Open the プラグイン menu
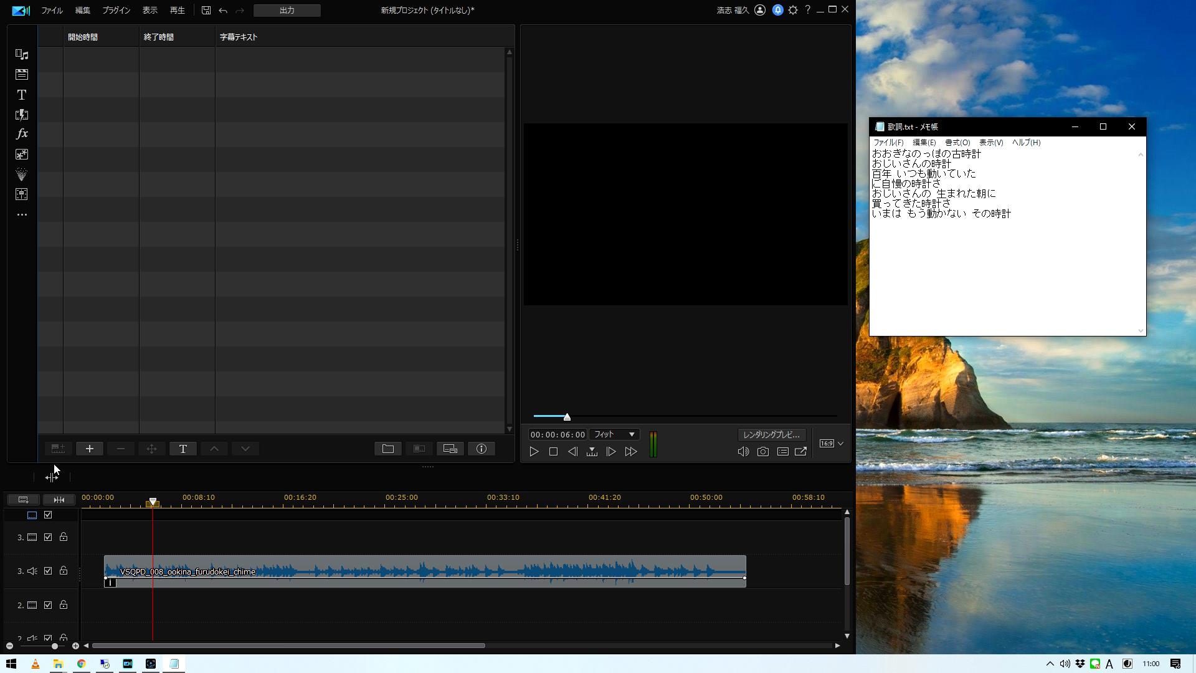 (116, 11)
